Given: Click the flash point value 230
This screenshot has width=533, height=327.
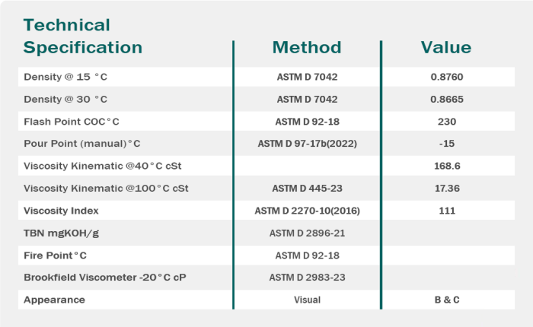Looking at the screenshot, I should click(447, 122).
